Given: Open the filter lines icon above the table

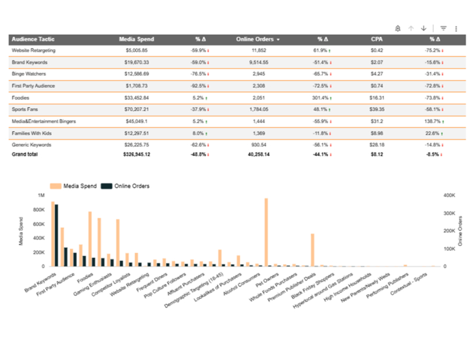Looking at the screenshot, I should point(443,28).
